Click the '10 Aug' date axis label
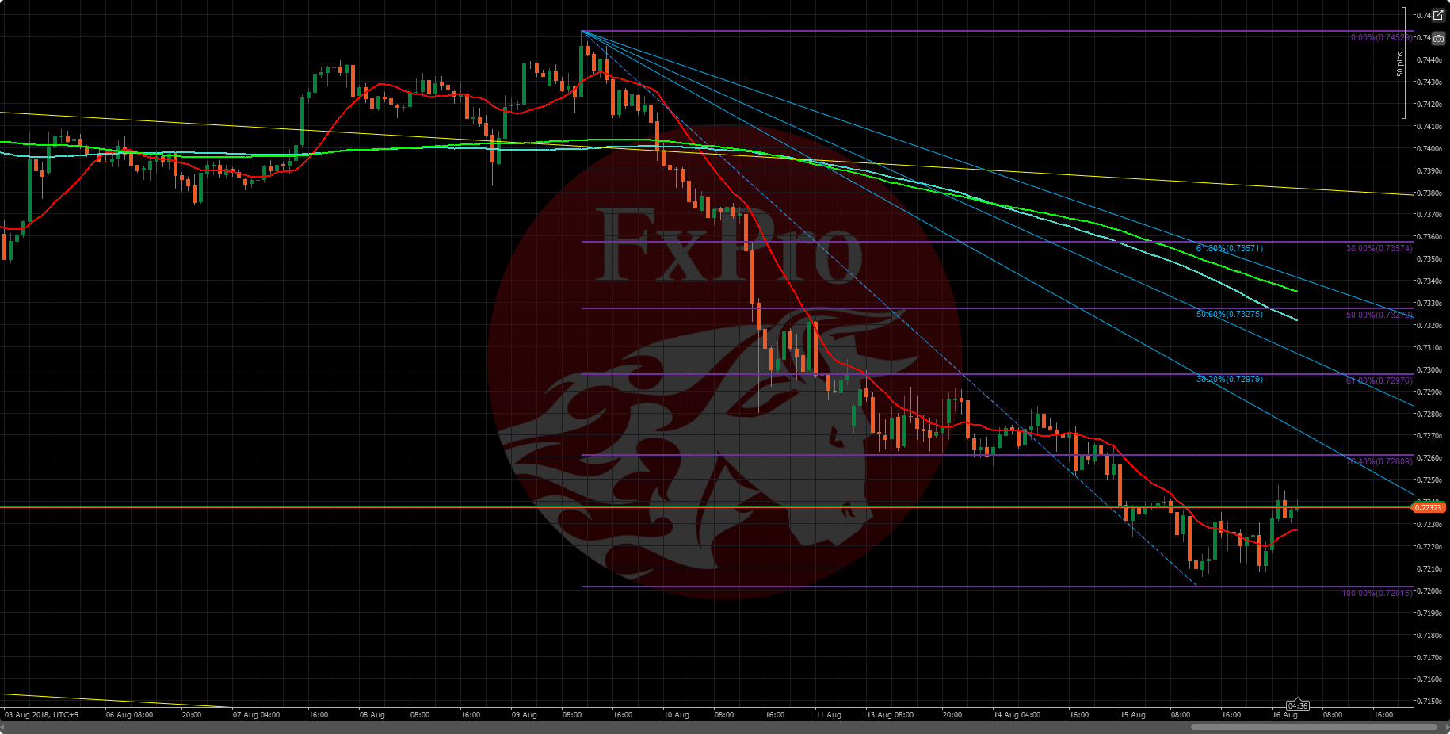This screenshot has height=734, width=1450. 676,715
